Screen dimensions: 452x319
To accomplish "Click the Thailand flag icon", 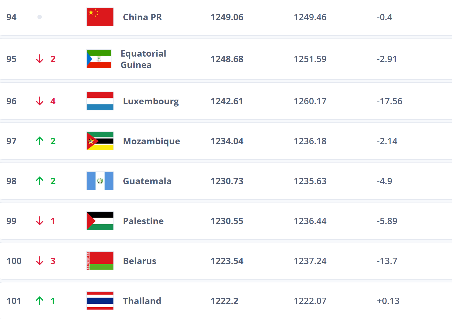I will pos(100,301).
